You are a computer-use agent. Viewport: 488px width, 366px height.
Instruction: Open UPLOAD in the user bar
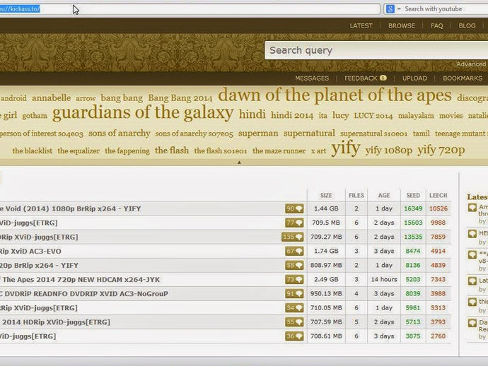(x=414, y=78)
